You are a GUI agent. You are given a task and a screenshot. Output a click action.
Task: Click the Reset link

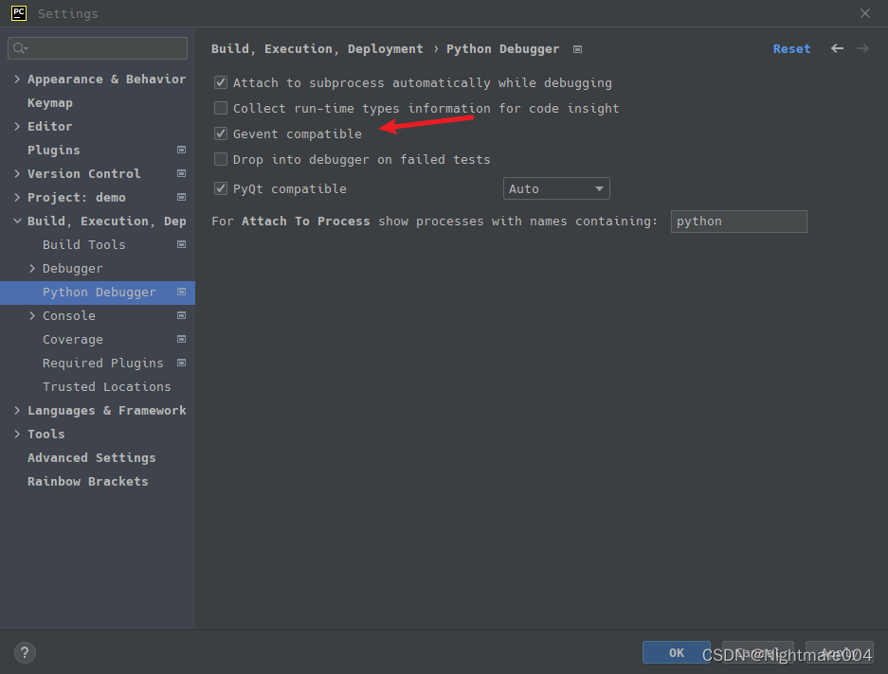[x=791, y=48]
